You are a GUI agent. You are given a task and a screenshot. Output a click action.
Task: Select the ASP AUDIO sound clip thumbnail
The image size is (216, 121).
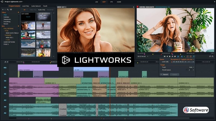coord(28,17)
